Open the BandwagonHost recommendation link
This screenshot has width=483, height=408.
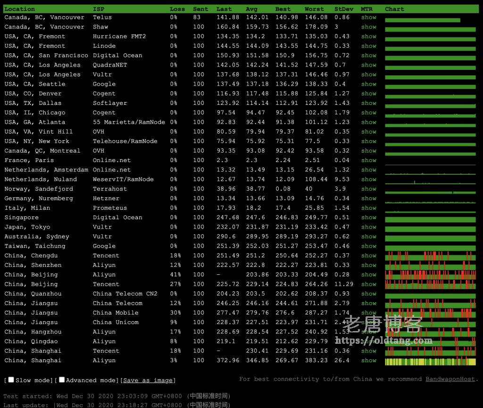(x=450, y=379)
